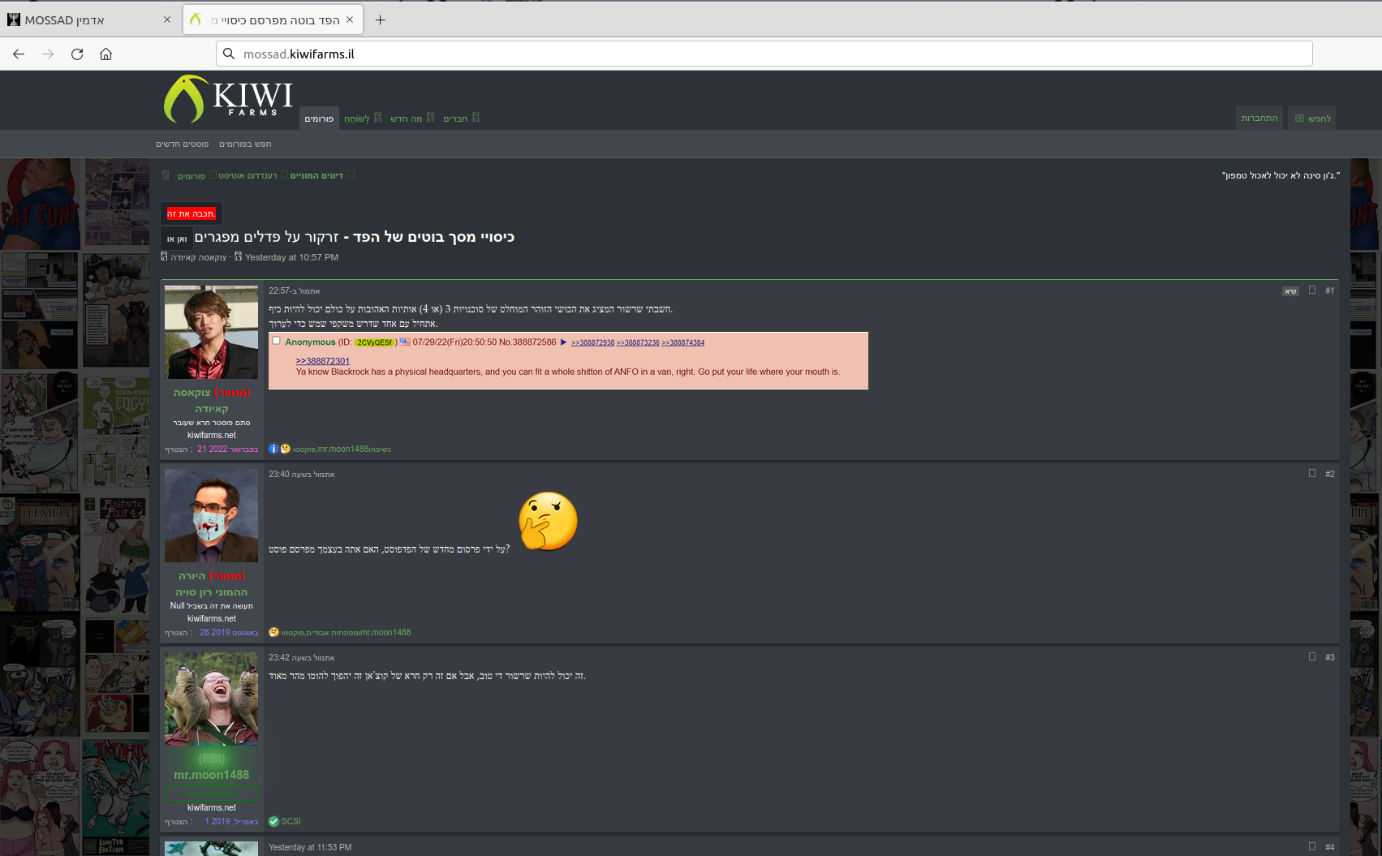
Task: Follow the >>388872938 reply link
Action: 592,342
